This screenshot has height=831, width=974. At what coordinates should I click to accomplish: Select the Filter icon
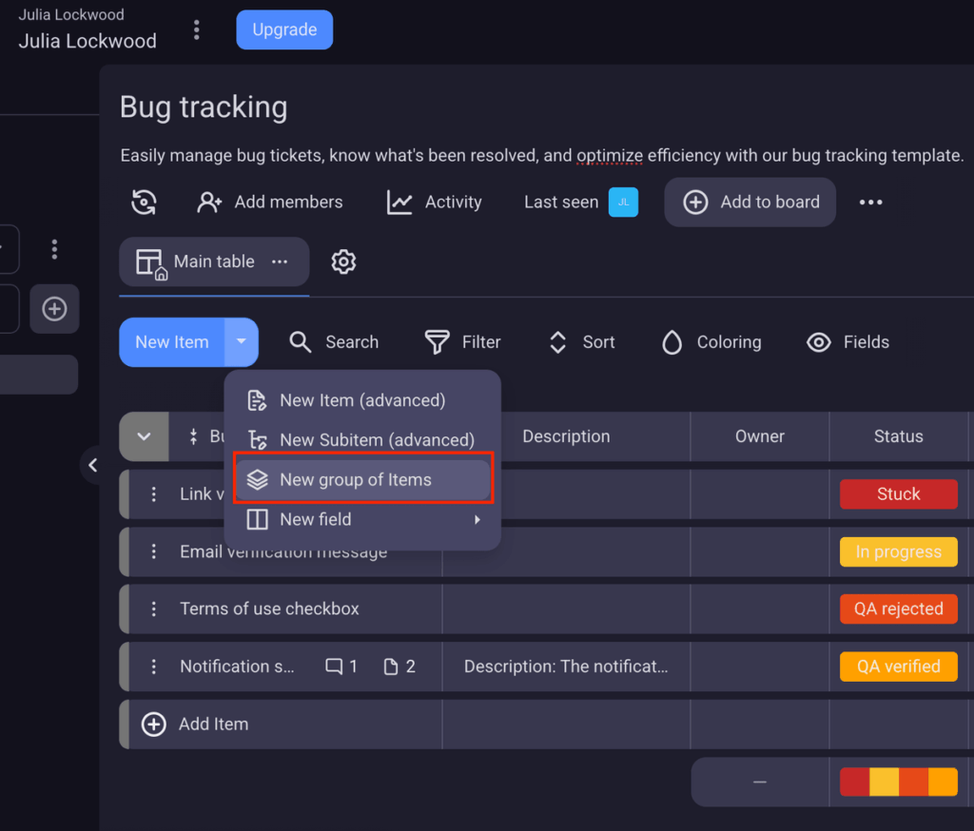pos(437,342)
